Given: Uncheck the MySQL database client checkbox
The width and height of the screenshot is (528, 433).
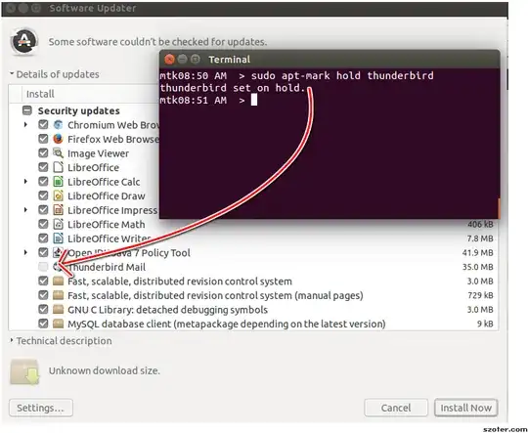Looking at the screenshot, I should [x=43, y=324].
